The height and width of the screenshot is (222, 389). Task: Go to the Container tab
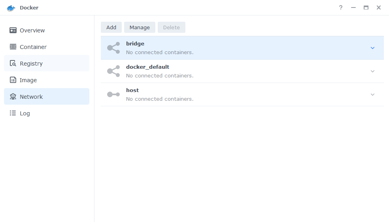click(47, 47)
